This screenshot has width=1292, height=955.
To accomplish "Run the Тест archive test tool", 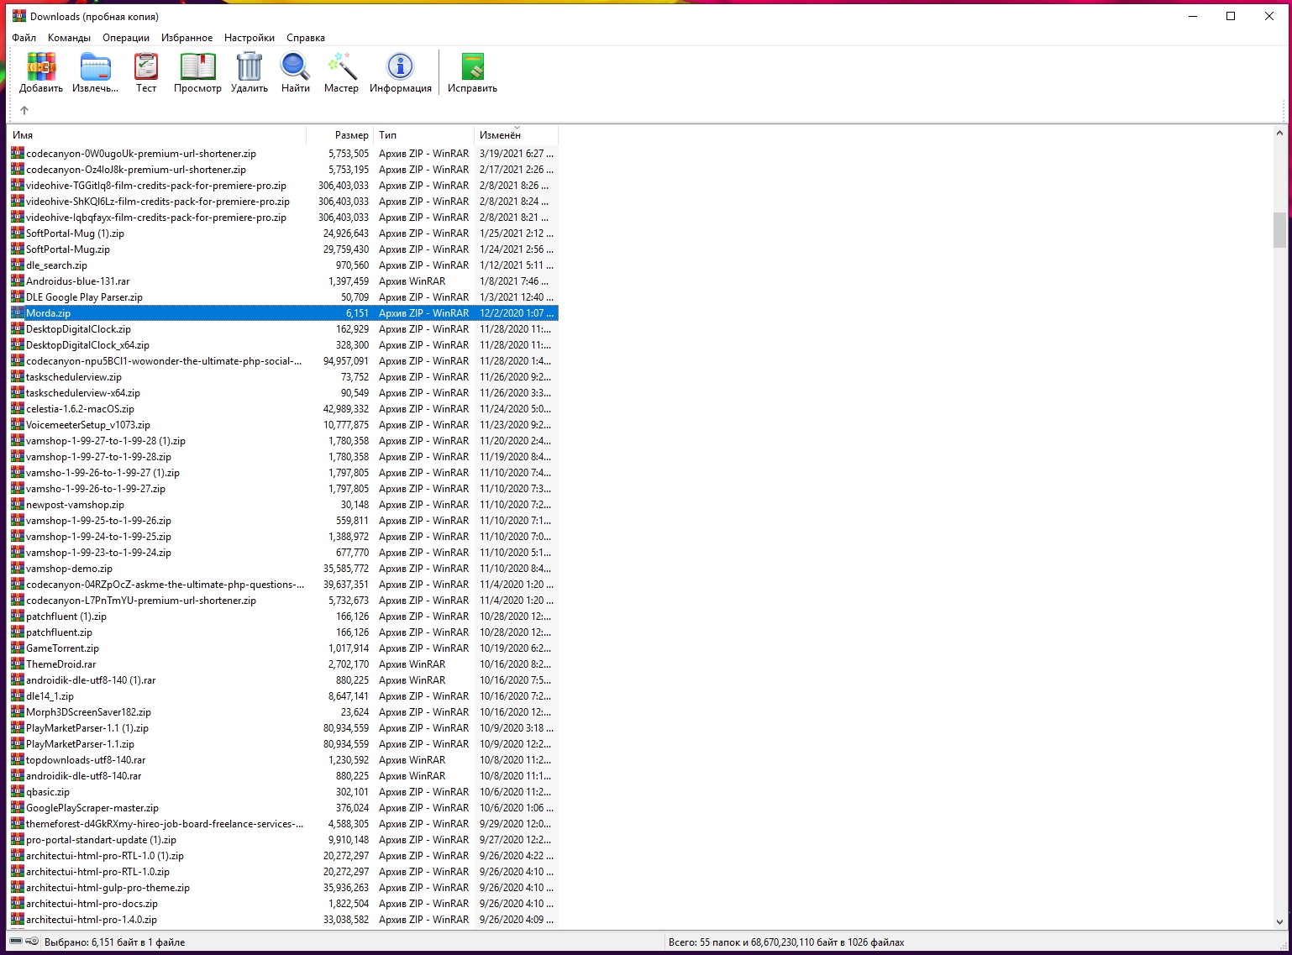I will (146, 66).
